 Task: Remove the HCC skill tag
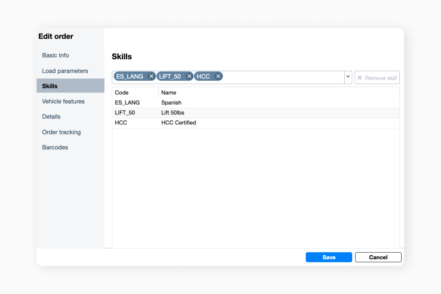[218, 76]
